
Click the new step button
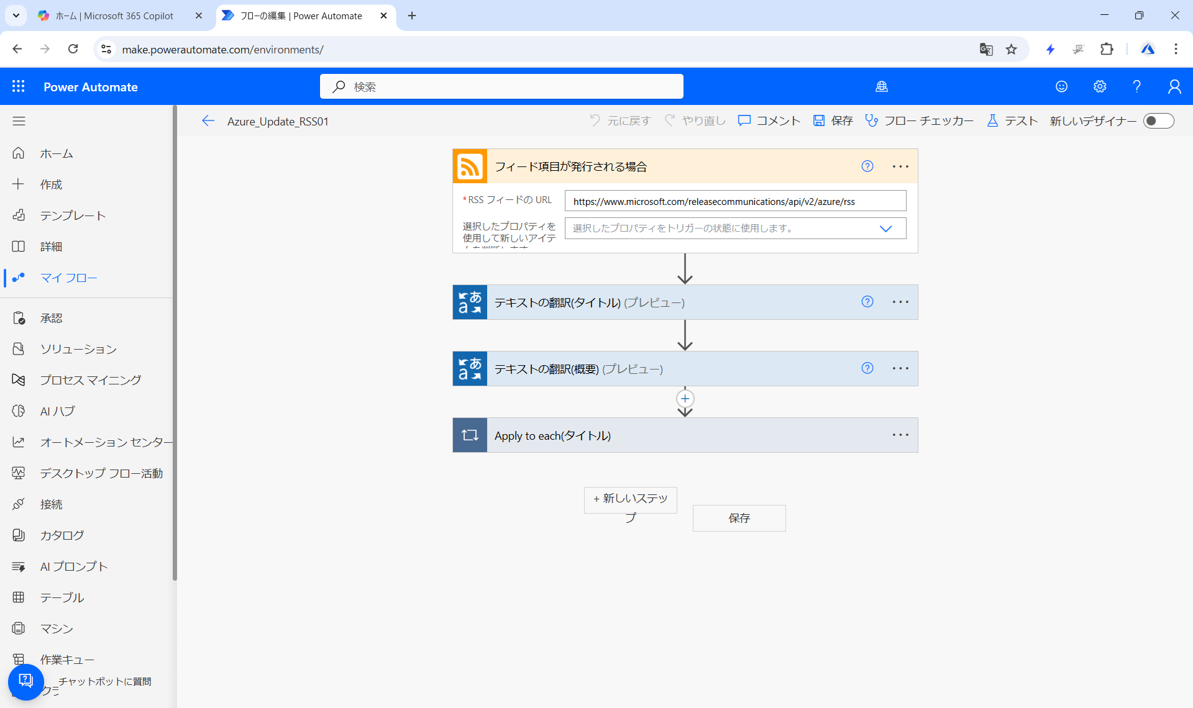click(630, 500)
